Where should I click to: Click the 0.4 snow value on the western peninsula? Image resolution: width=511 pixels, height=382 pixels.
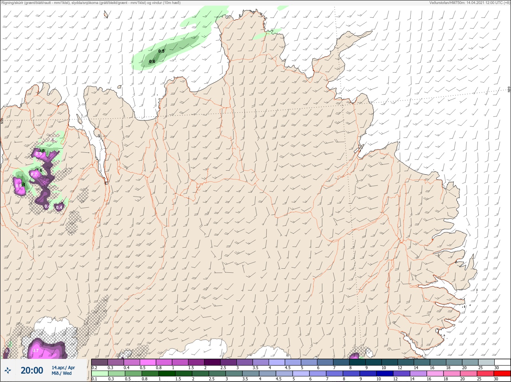coord(59,207)
